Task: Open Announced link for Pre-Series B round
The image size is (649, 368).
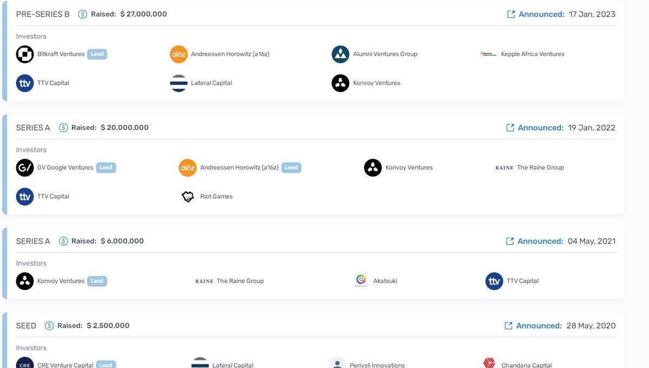Action: pos(541,14)
